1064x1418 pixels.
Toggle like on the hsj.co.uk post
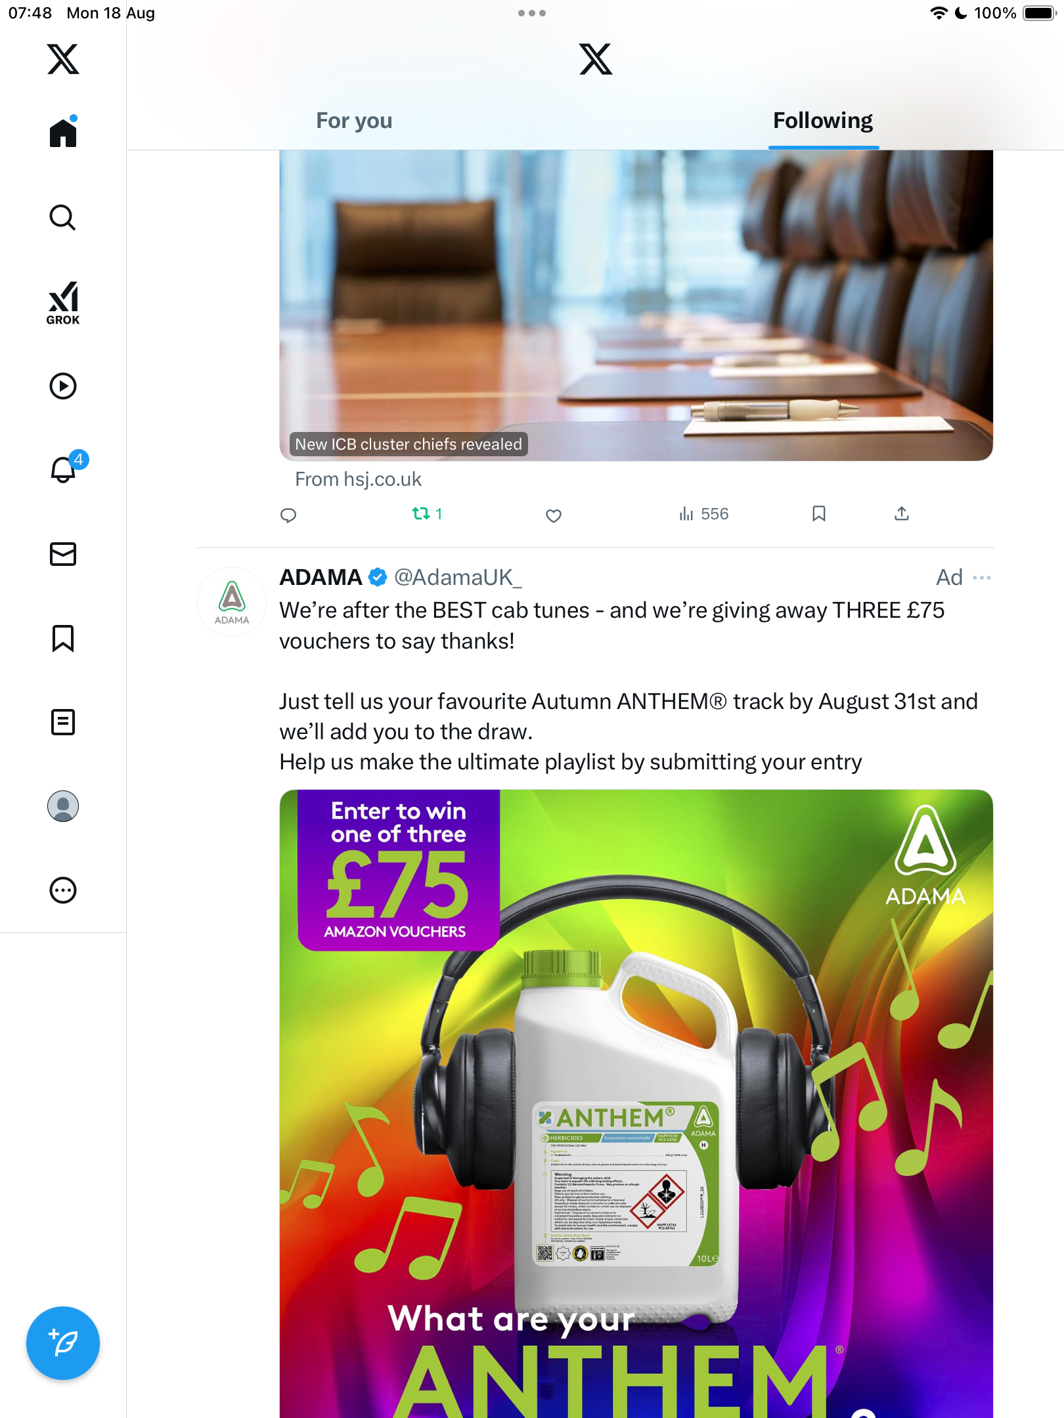point(554,515)
